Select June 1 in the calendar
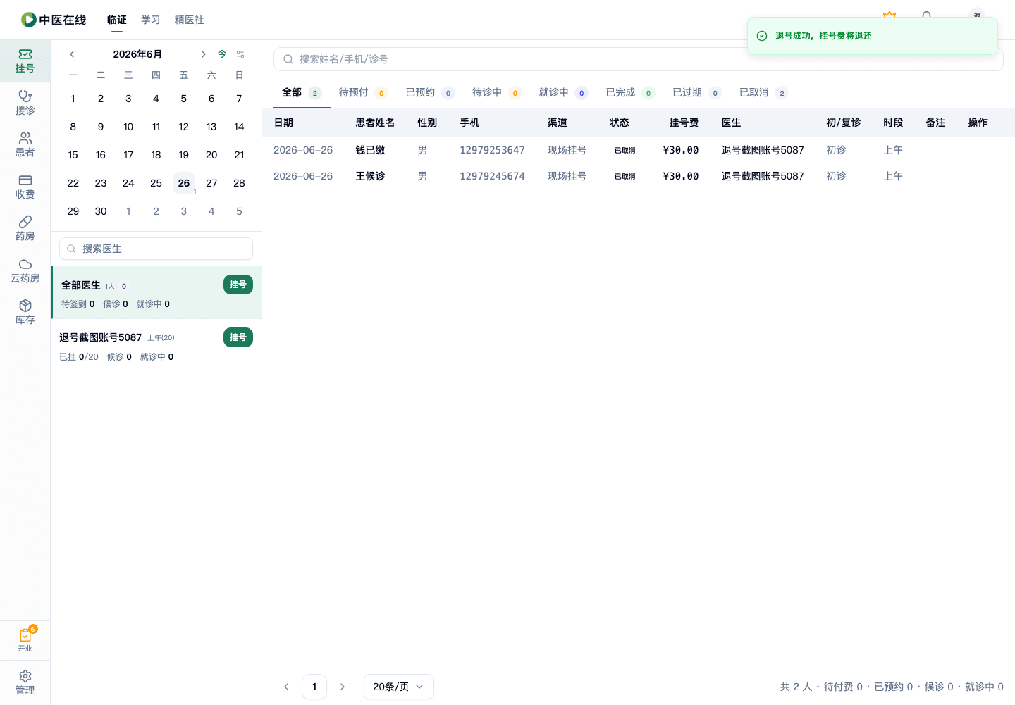 (73, 99)
